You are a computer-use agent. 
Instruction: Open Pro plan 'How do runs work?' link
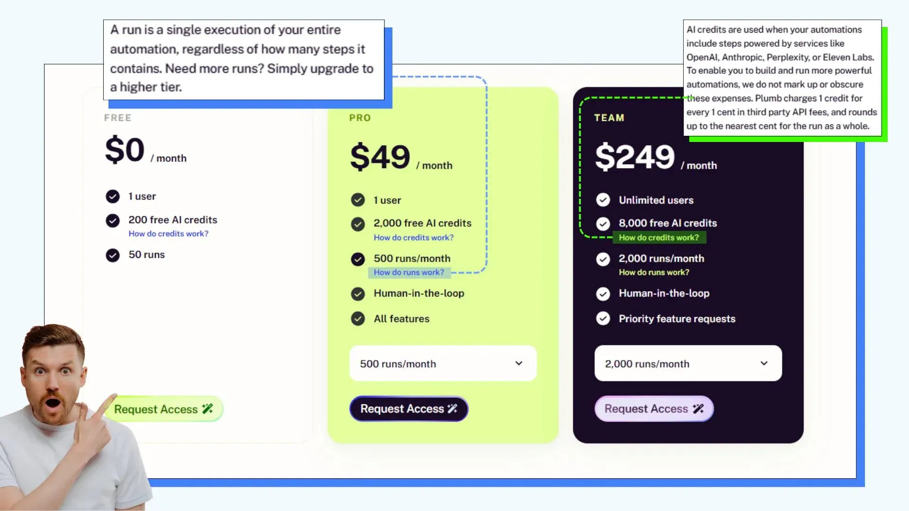409,273
